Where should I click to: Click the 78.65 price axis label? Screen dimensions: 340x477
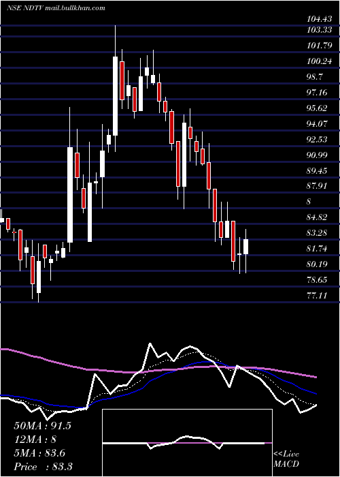pos(317,280)
